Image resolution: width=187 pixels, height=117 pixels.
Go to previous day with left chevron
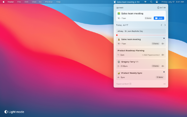tap(161, 25)
